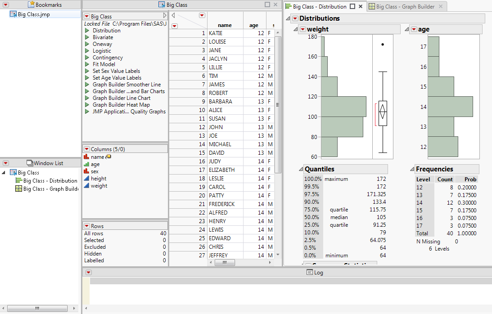This screenshot has width=492, height=314.
Task: Click the age column header
Action: [254, 26]
